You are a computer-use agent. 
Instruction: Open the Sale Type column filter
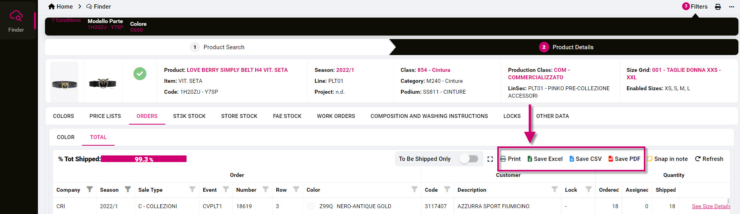pyautogui.click(x=192, y=189)
